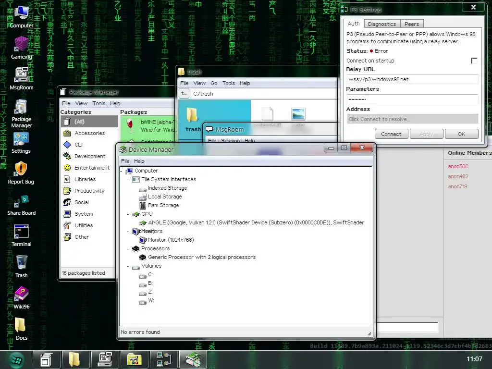This screenshot has height=369, width=492.
Task: Collapse the Volumes node in Device Manager
Action: coord(128,266)
